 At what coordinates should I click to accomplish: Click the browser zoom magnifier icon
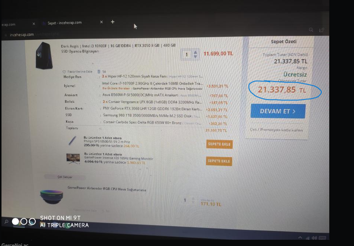point(311,30)
